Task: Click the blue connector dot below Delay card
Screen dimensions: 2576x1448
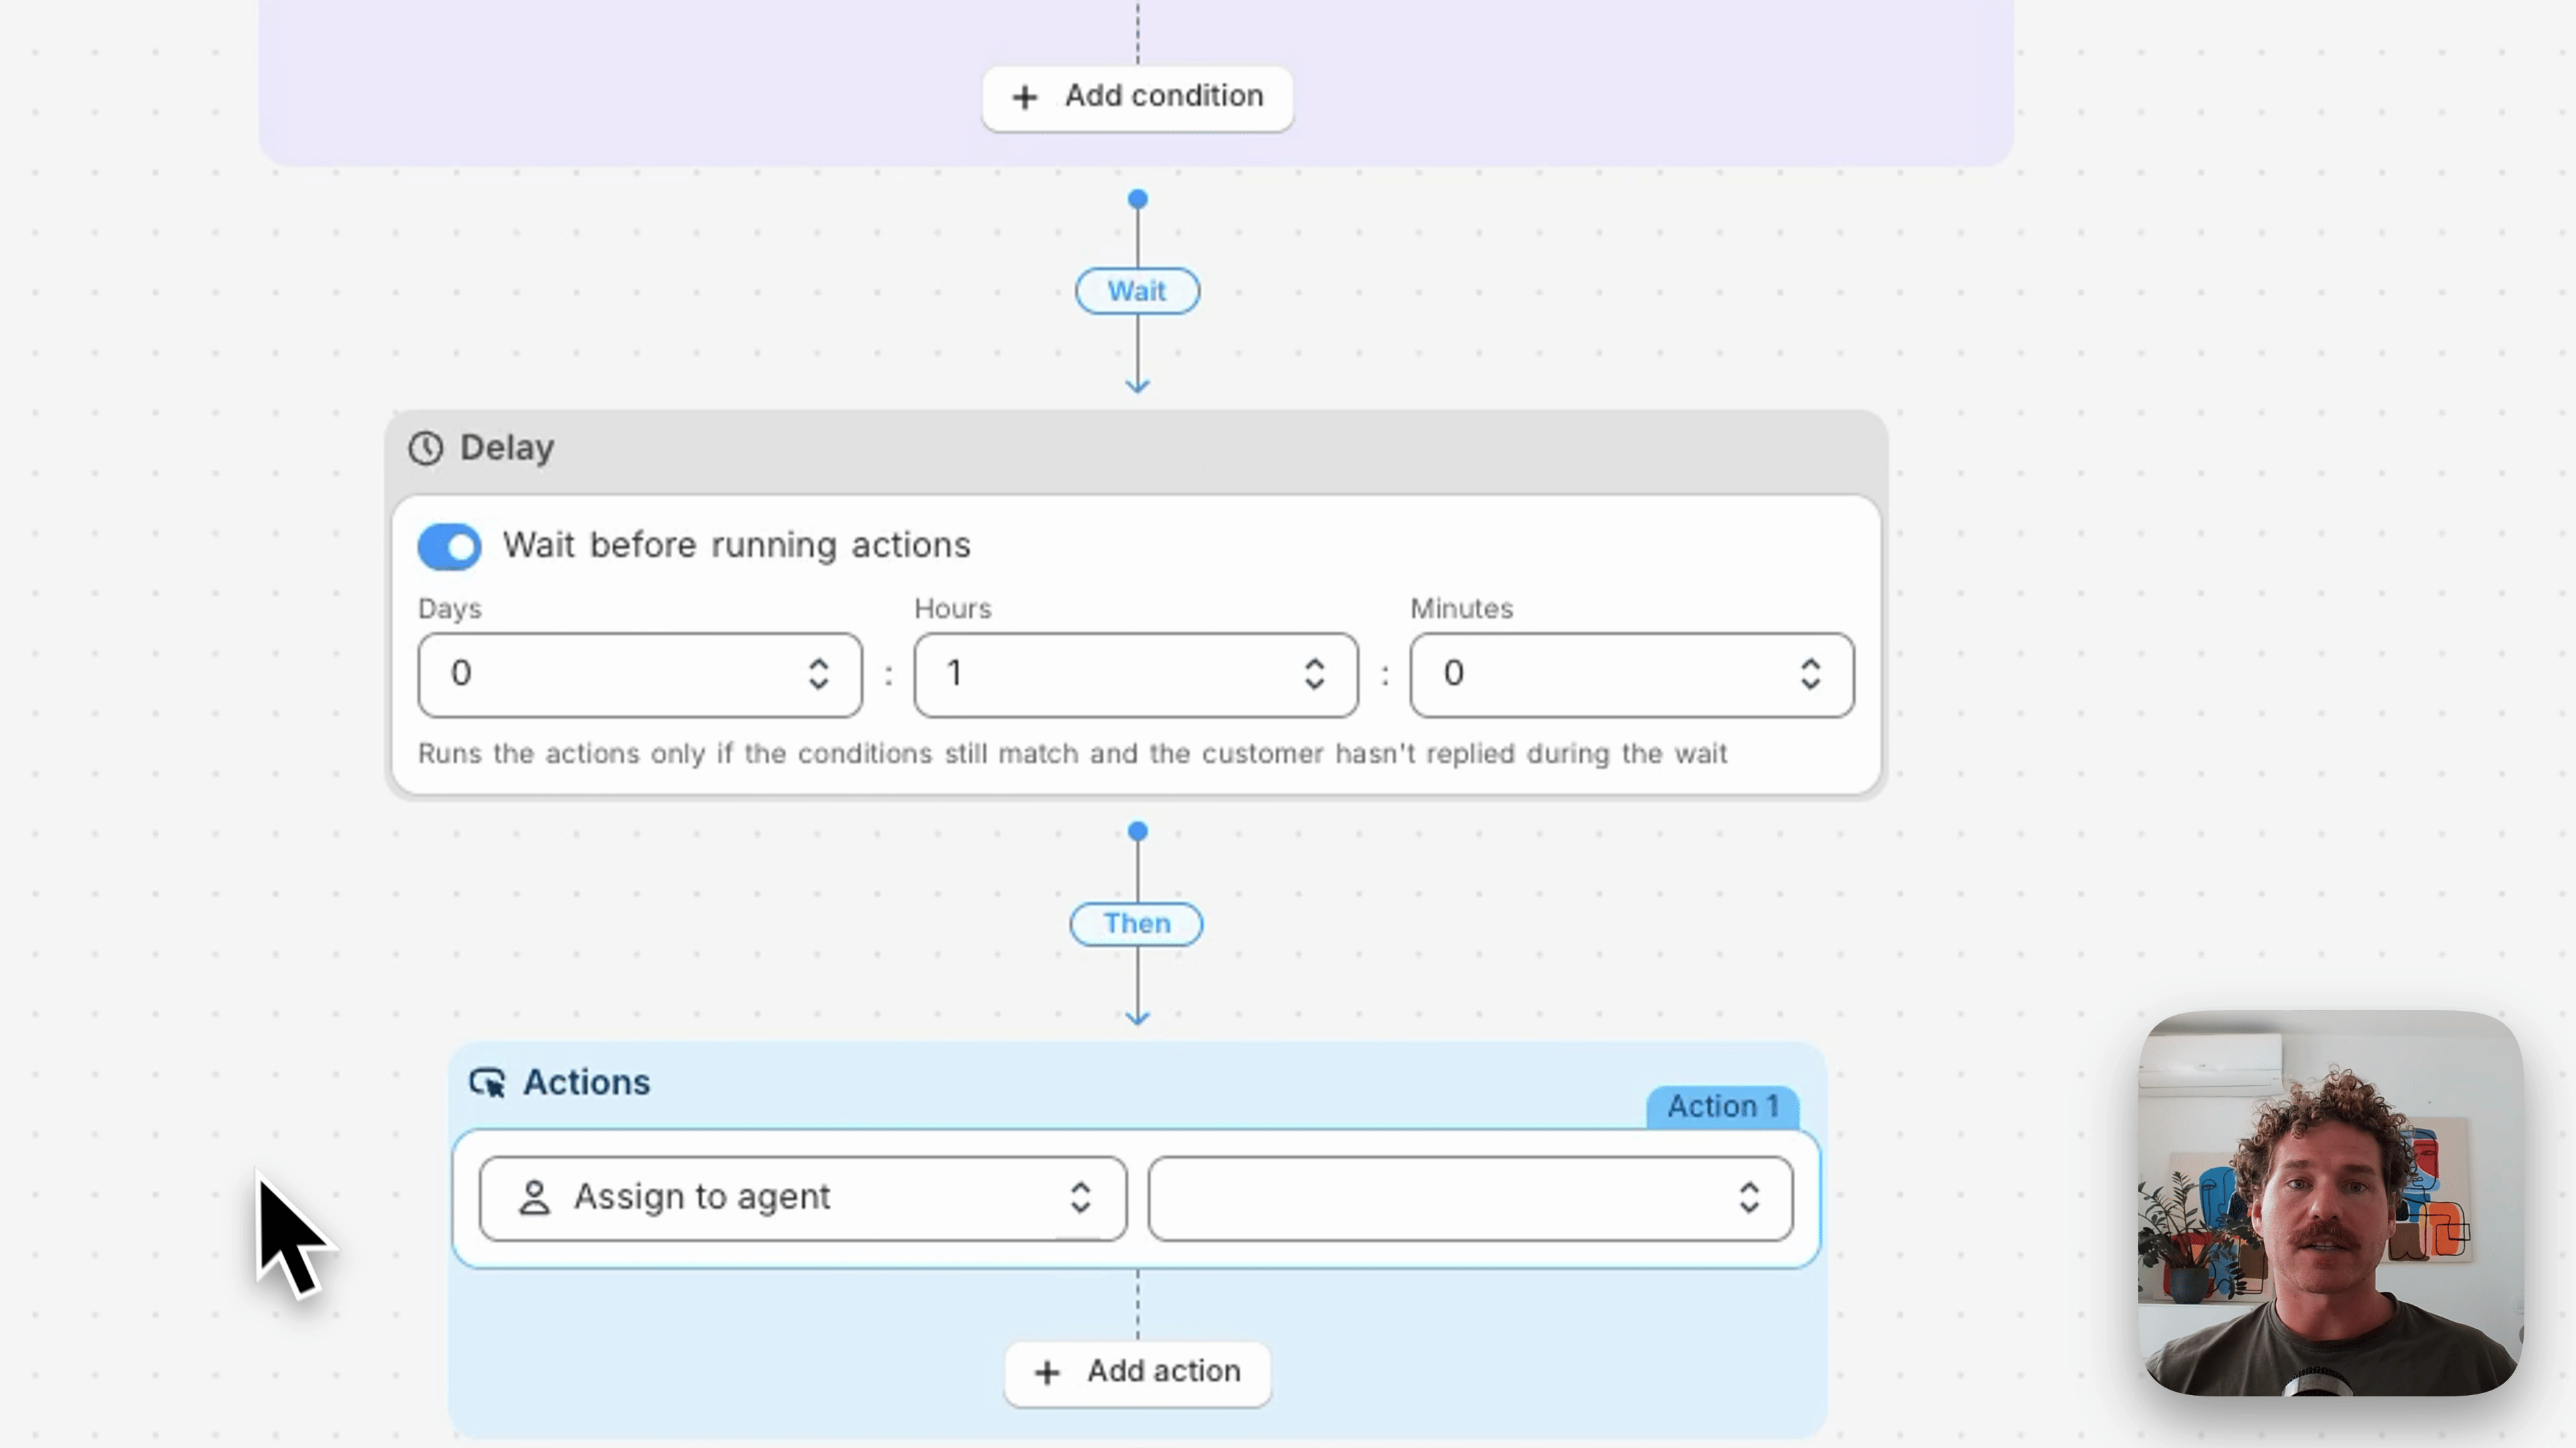Action: (x=1138, y=831)
